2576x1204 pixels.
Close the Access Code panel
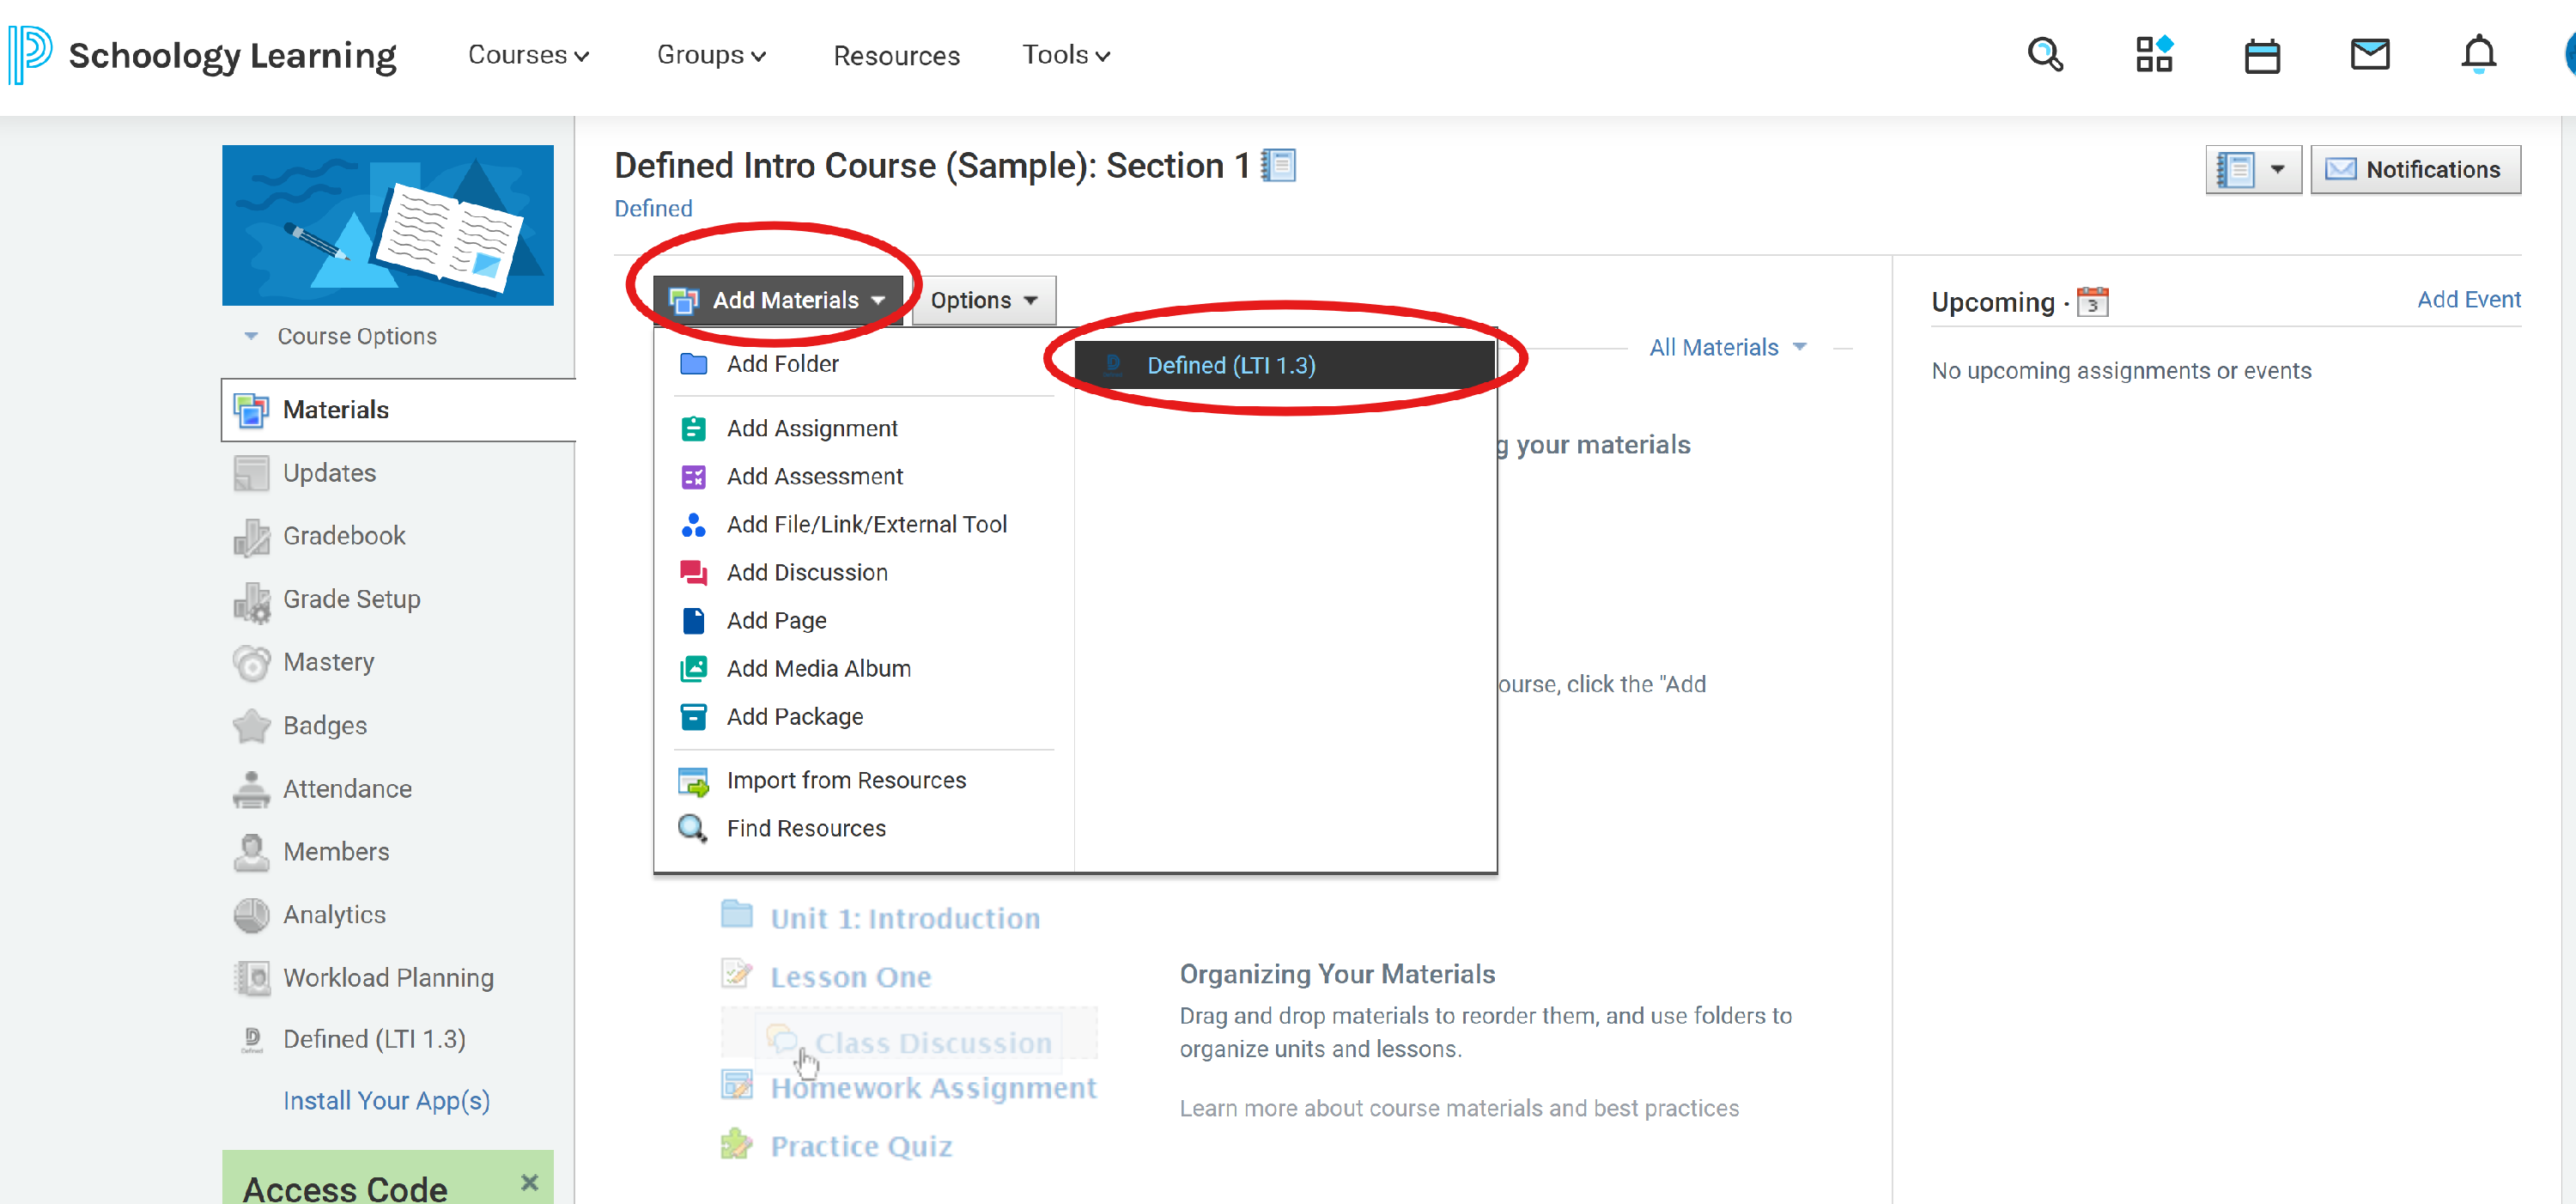pyautogui.click(x=530, y=1183)
